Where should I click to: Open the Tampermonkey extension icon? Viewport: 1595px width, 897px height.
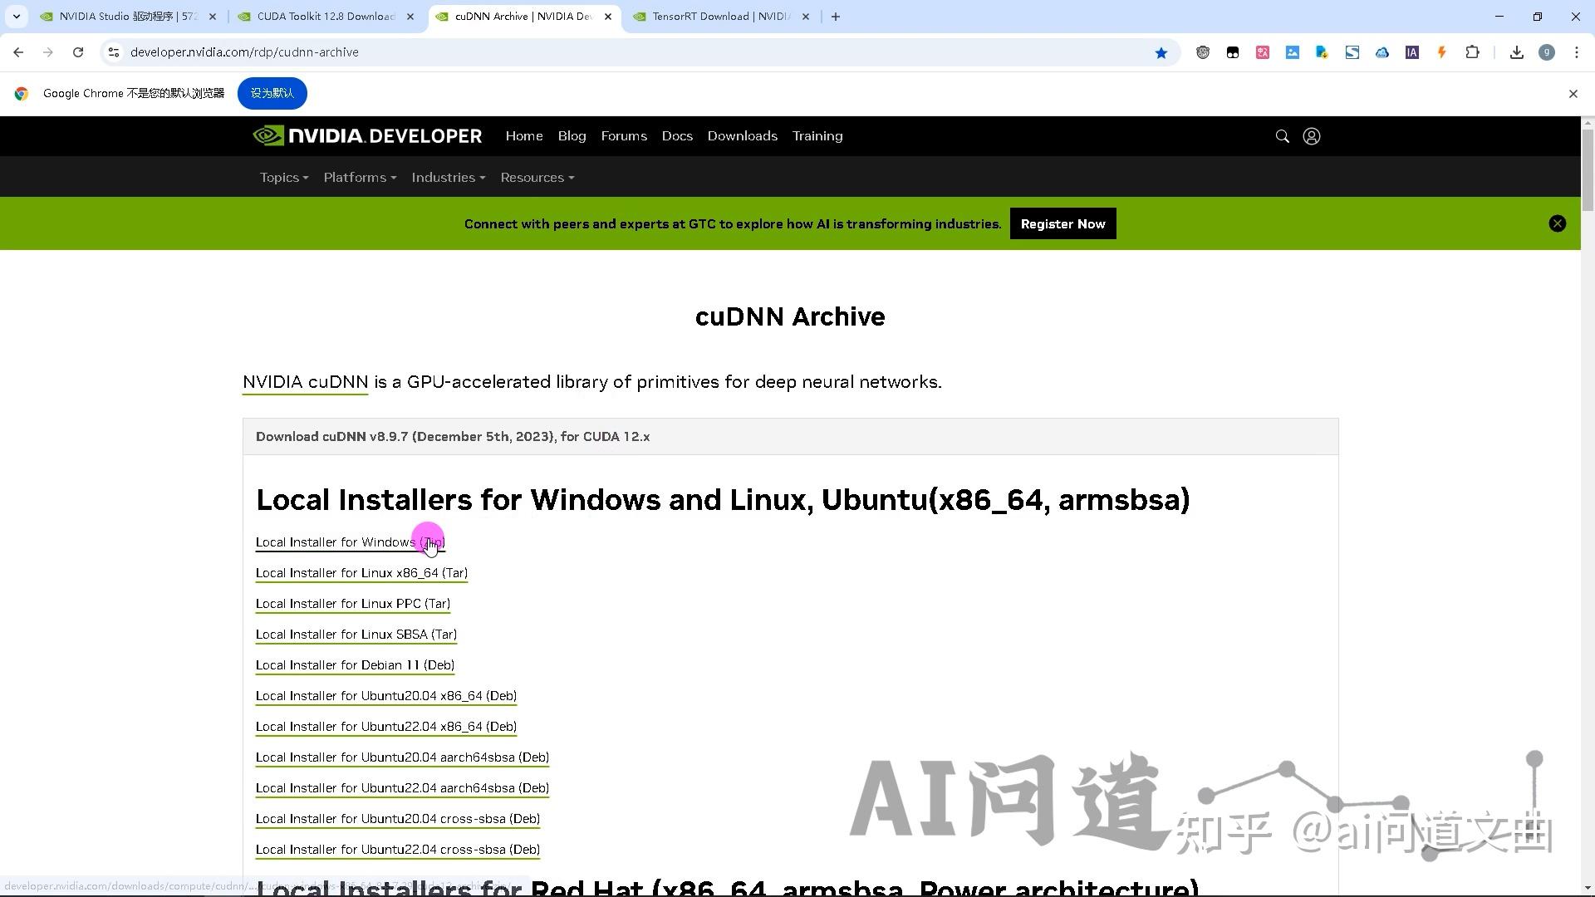click(1203, 51)
